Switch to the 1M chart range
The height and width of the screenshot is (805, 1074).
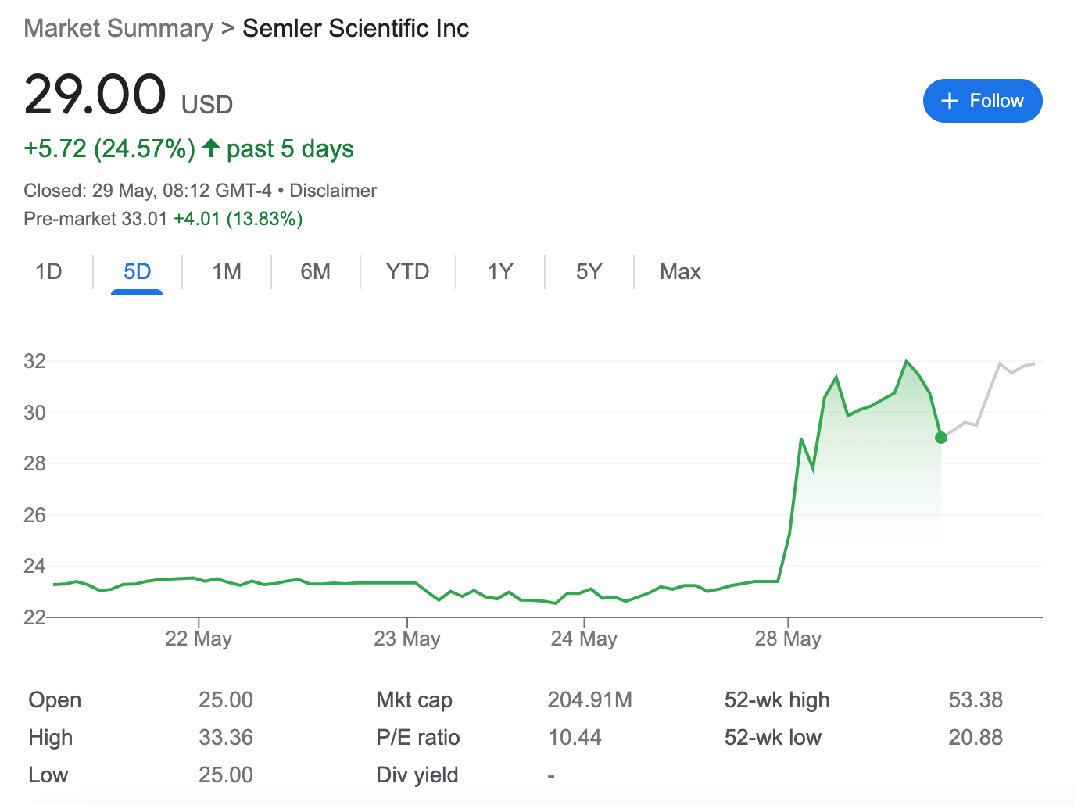227,271
